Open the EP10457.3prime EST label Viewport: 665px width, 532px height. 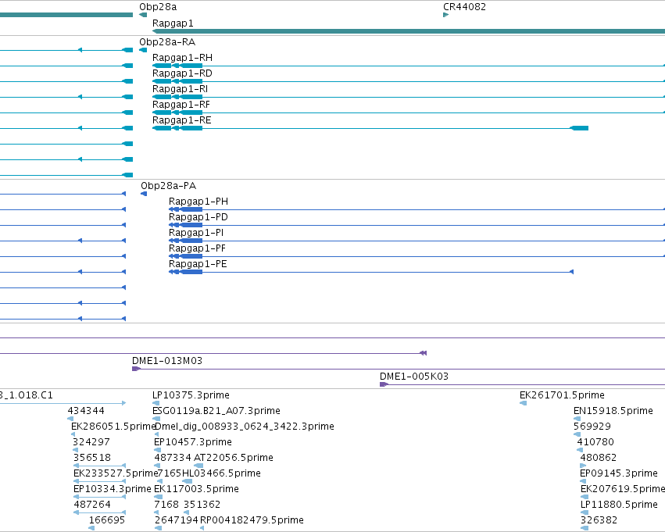pyautogui.click(x=193, y=442)
